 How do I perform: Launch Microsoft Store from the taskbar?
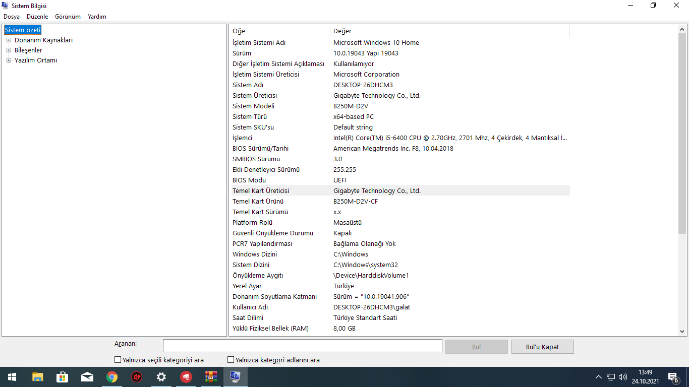[62, 377]
